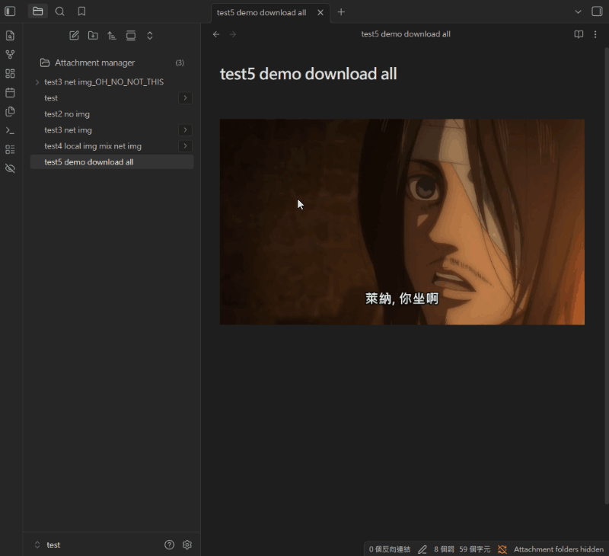Screen dimensions: 609x556
Task: Navigate back in note history
Action: 216,34
